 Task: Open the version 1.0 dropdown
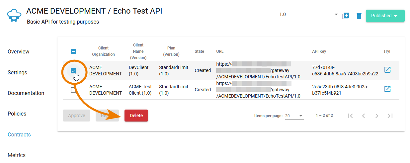tap(309, 15)
